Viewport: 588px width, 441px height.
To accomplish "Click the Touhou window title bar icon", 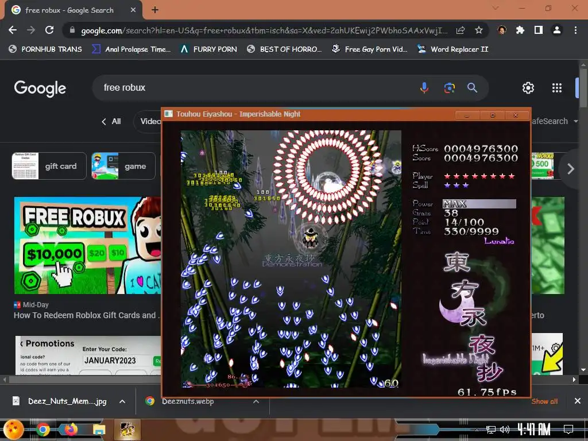I will tap(169, 114).
